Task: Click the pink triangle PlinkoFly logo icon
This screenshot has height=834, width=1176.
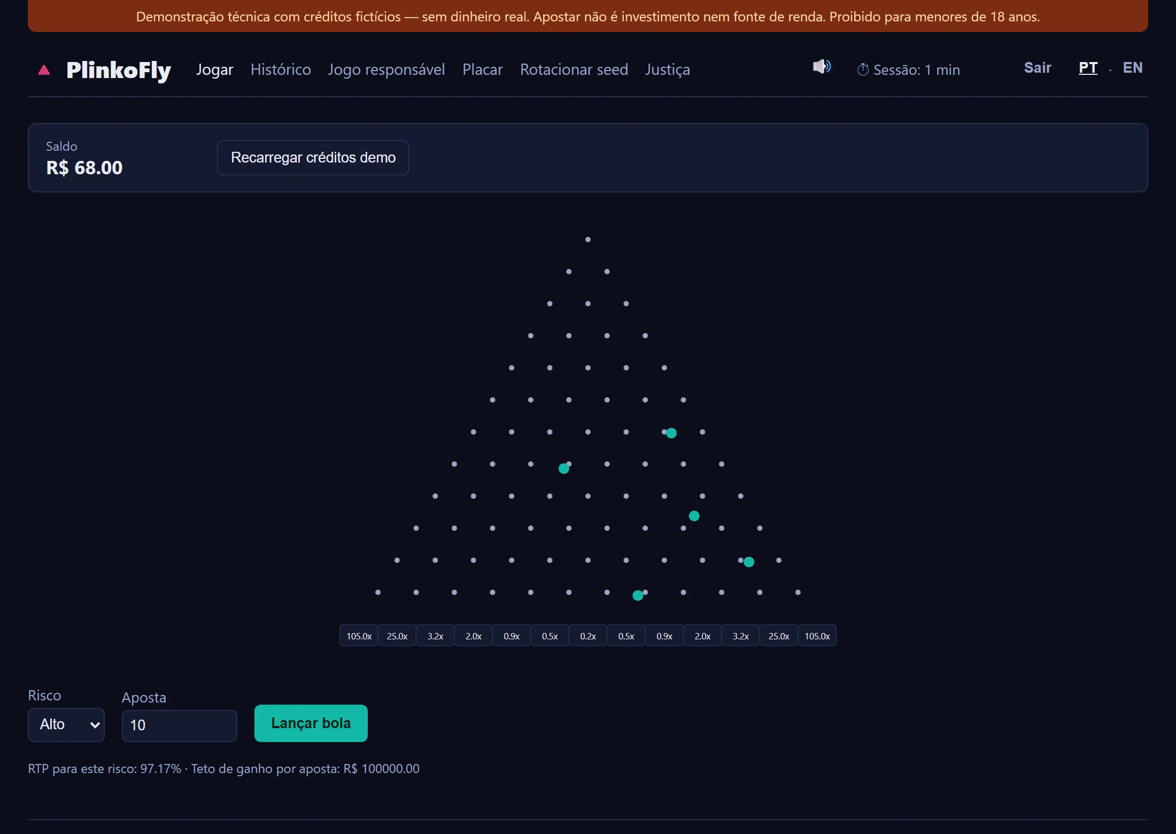Action: (x=44, y=70)
